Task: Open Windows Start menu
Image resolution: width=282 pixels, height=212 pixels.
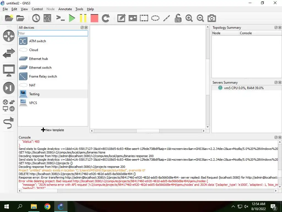Action: pyautogui.click(x=7, y=206)
